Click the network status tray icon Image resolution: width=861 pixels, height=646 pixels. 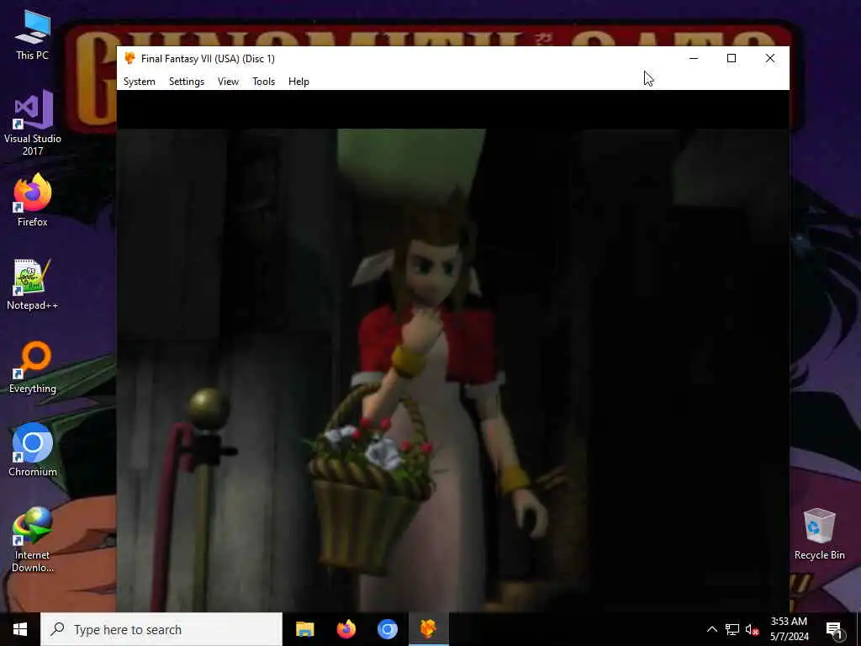pyautogui.click(x=732, y=629)
